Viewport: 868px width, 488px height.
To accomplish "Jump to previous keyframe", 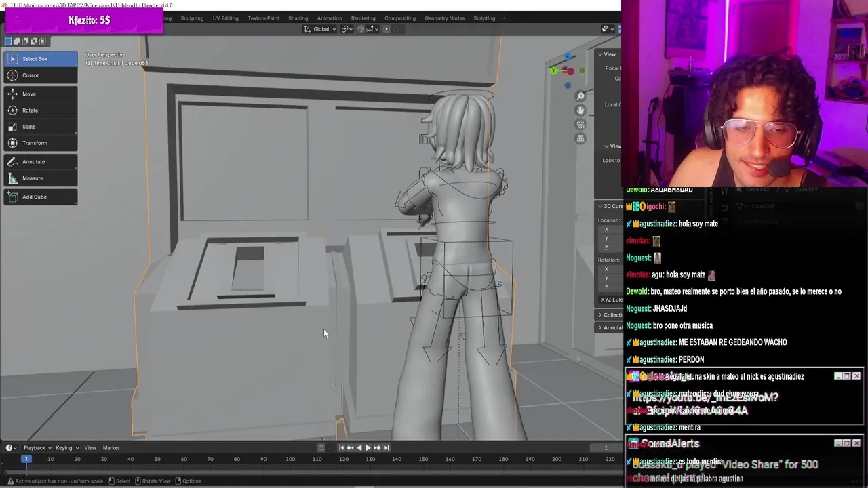I will (x=350, y=448).
